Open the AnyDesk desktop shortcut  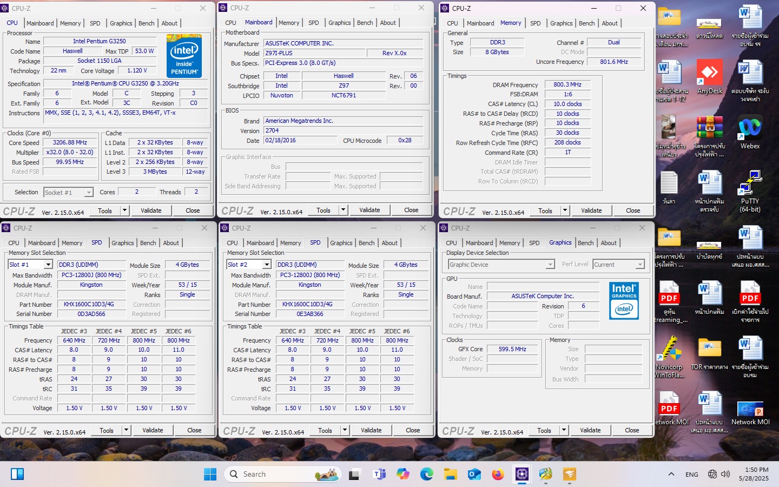pos(709,77)
